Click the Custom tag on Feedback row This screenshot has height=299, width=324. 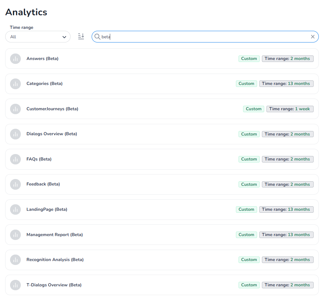coord(249,184)
